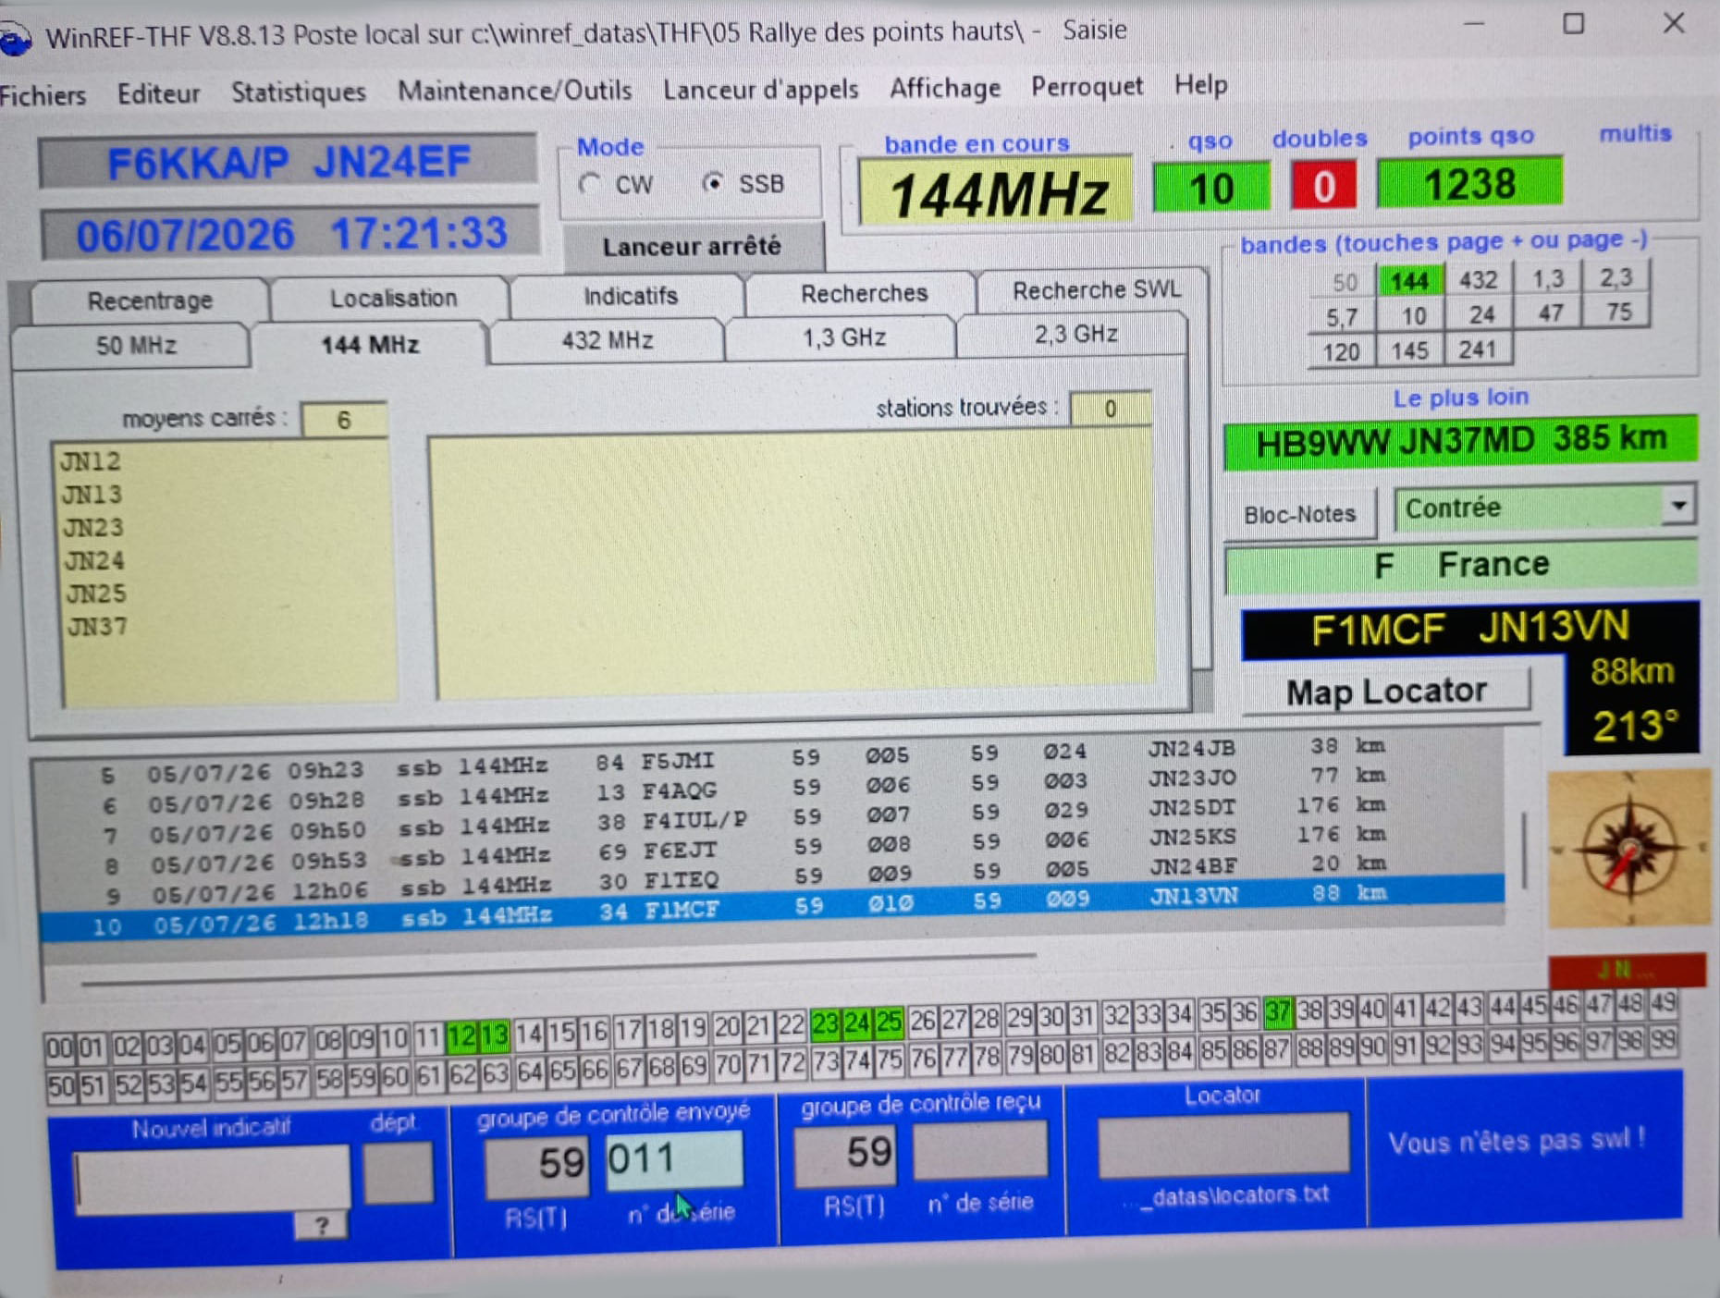The width and height of the screenshot is (1720, 1298).
Task: Select band 50 in the bandes grid
Action: [x=1344, y=282]
